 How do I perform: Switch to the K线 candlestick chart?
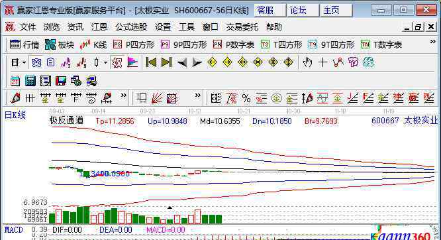coord(93,44)
